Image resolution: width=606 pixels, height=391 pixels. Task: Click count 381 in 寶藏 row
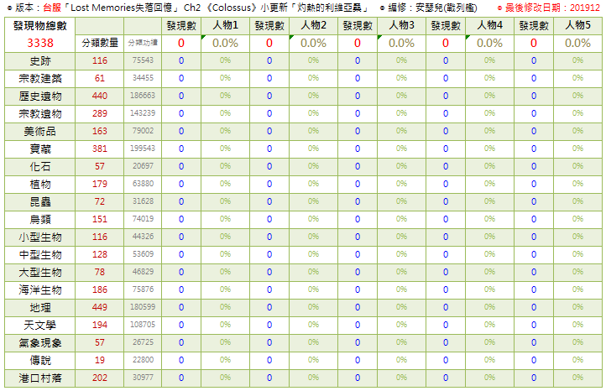(x=100, y=149)
